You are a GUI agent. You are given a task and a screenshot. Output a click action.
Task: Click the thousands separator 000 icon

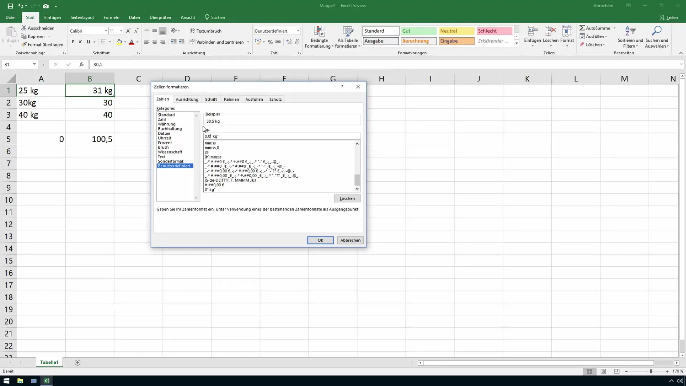pyautogui.click(x=278, y=42)
